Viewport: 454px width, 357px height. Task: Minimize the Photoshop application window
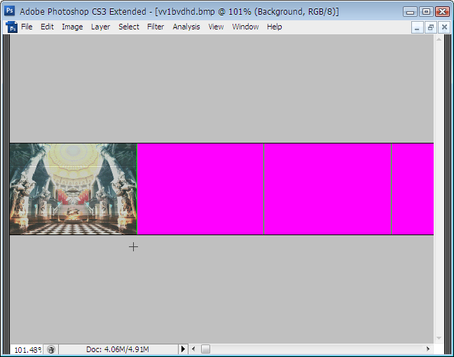[410, 12]
